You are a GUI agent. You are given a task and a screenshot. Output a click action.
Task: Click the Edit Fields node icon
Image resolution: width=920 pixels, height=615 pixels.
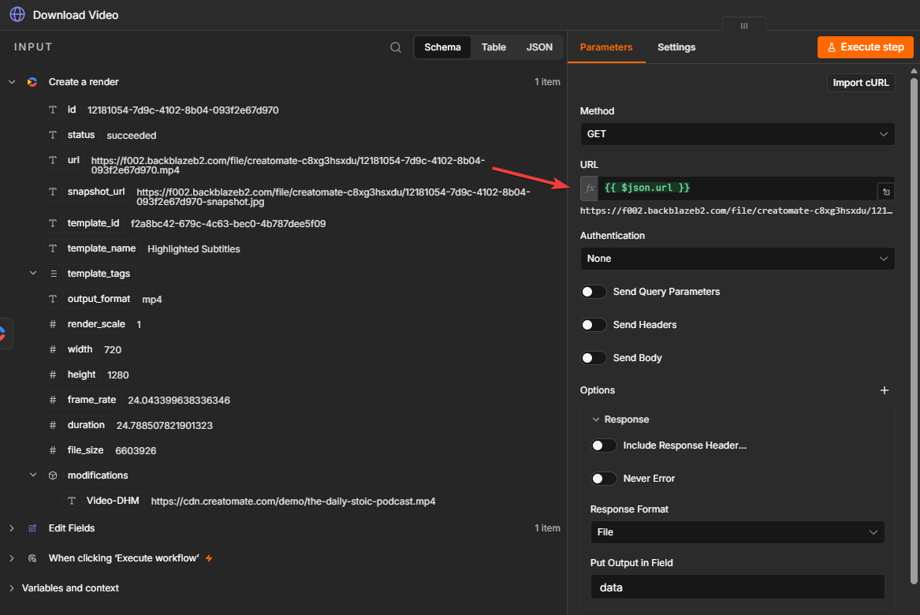coord(32,528)
